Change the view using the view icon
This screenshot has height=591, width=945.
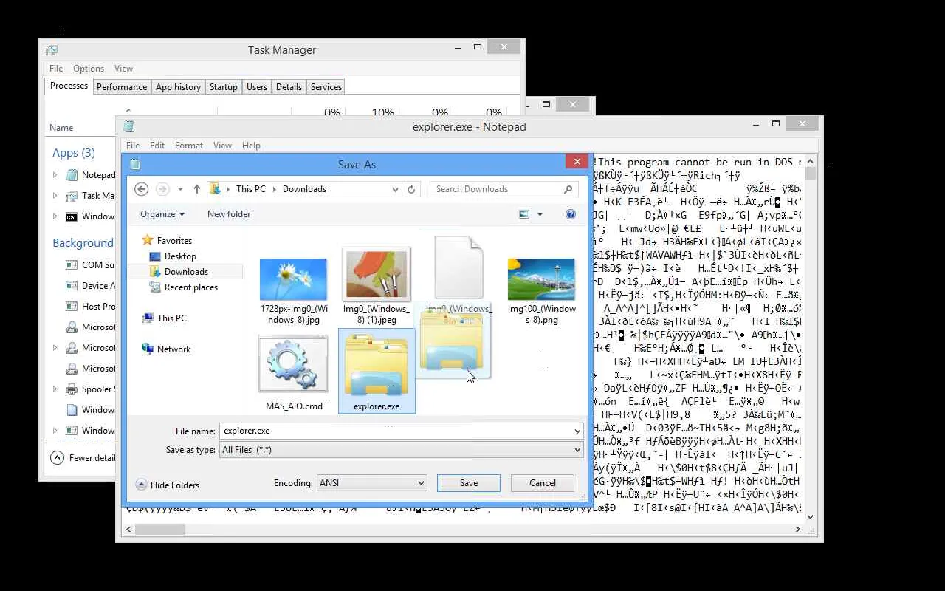click(524, 214)
